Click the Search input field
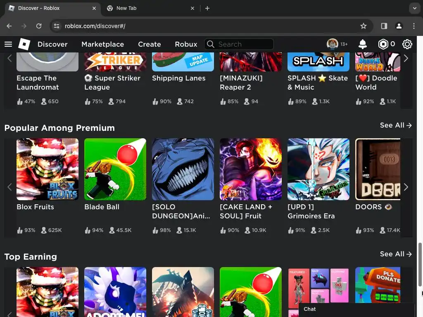 coord(239,44)
